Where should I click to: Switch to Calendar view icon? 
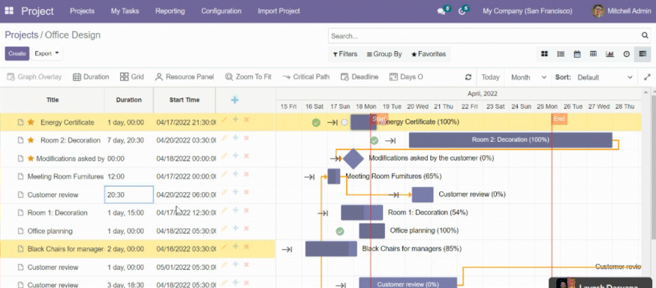pyautogui.click(x=577, y=54)
